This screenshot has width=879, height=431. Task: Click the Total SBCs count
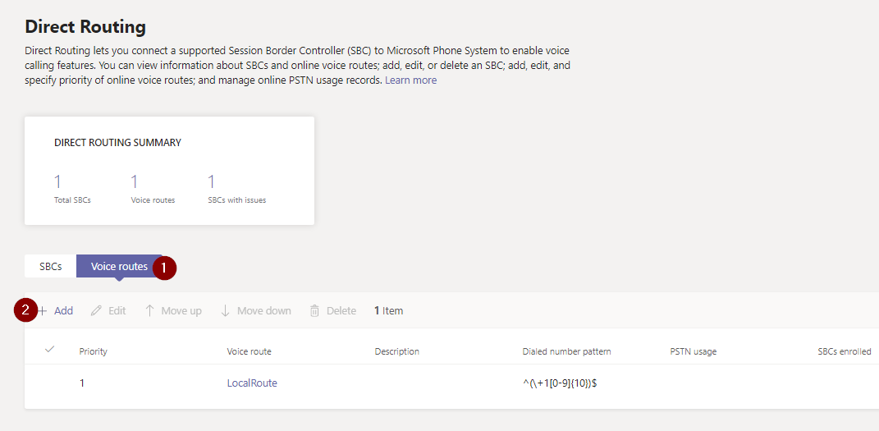coord(57,182)
